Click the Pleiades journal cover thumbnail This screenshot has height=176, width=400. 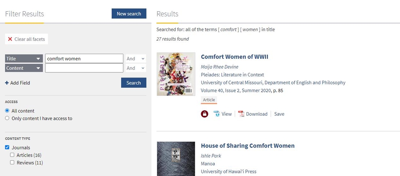pos(176,74)
